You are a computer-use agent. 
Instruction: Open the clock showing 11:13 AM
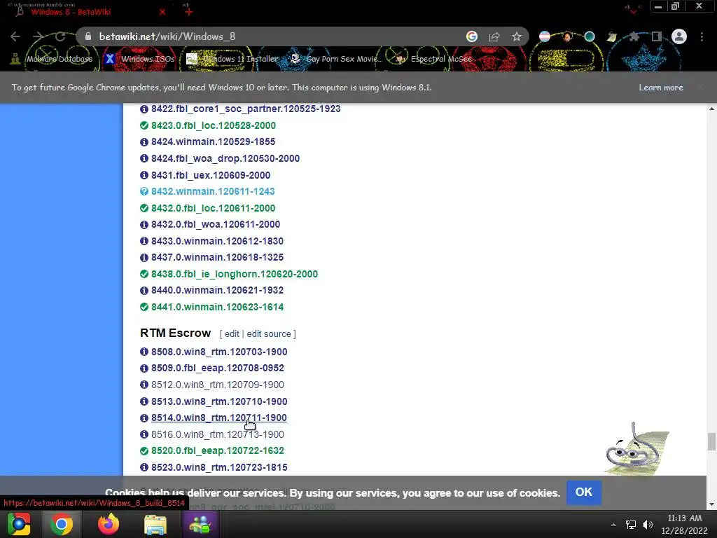point(685,524)
